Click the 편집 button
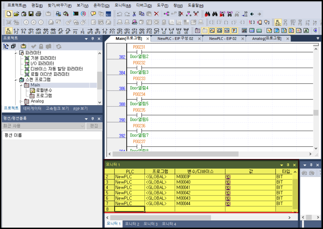The image size is (323, 229). [94, 126]
